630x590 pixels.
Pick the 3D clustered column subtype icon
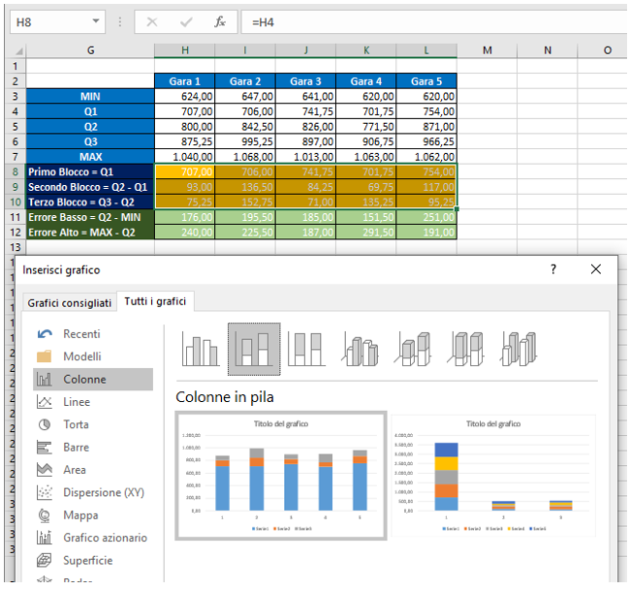(362, 350)
